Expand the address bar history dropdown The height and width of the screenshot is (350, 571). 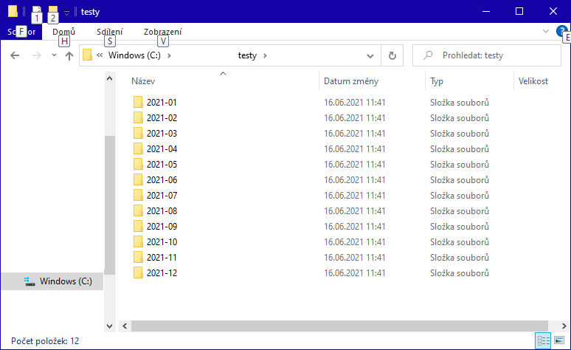[371, 55]
